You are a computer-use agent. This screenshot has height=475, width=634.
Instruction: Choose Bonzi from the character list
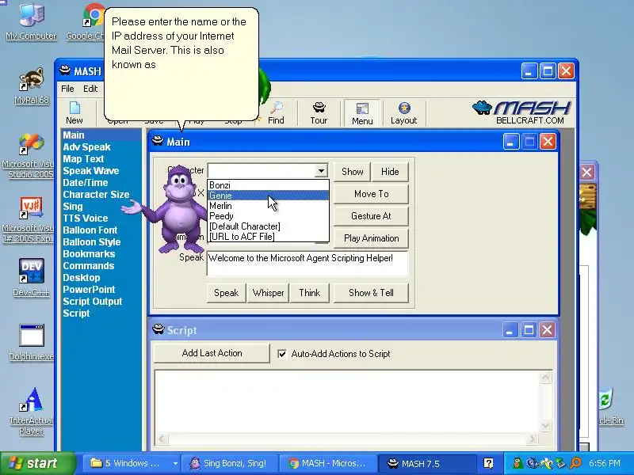tap(268, 185)
